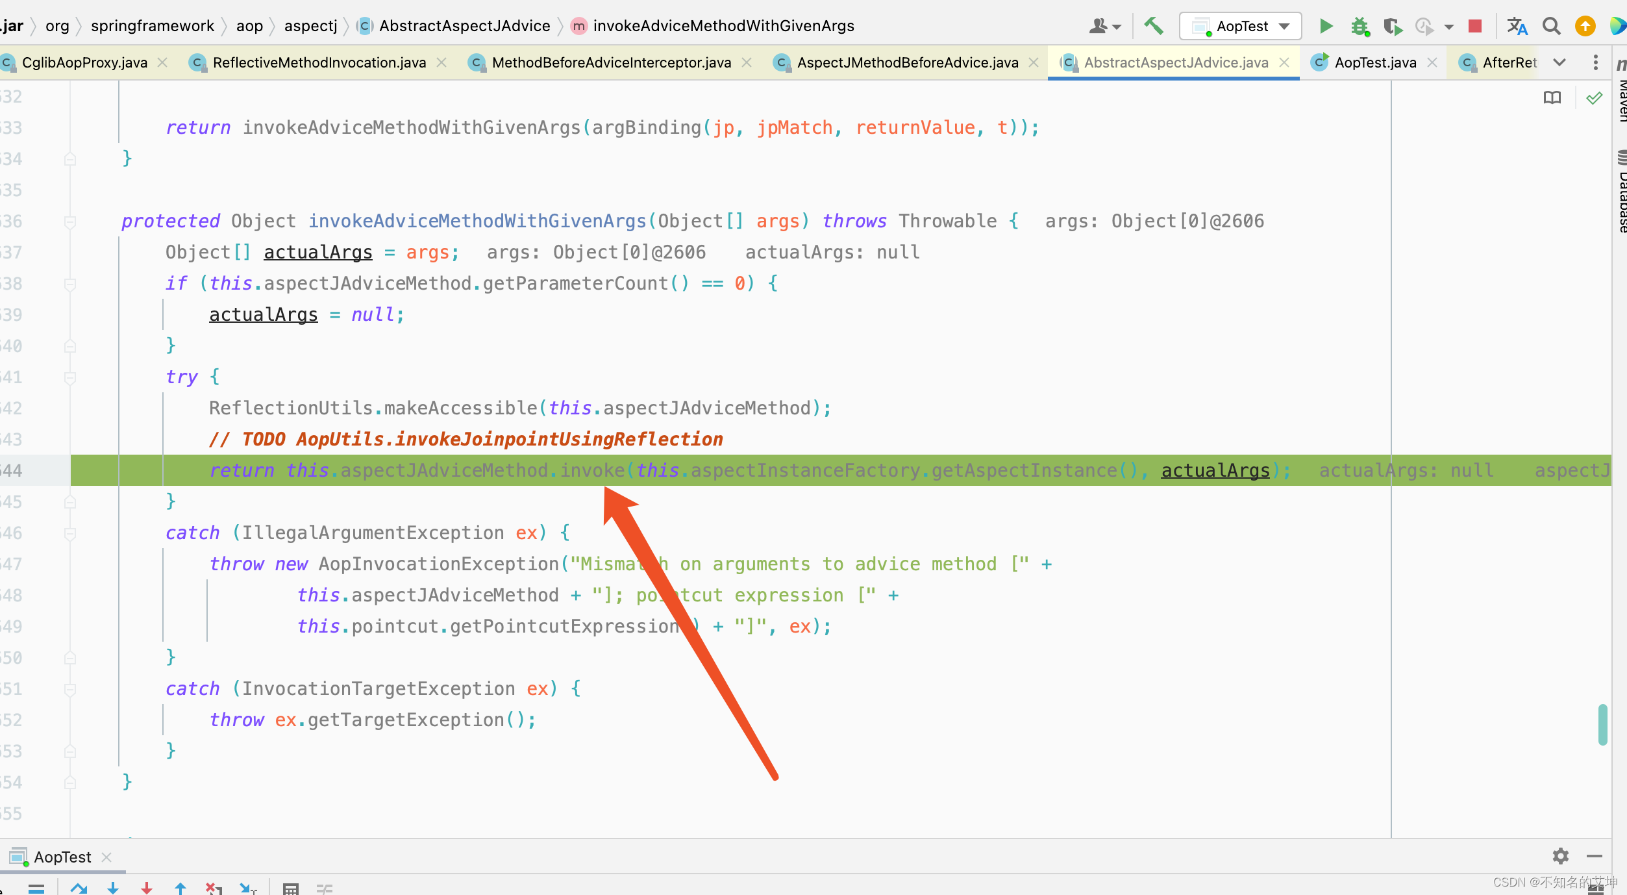Click the TODO AopUtils comment line
The image size is (1627, 895).
[466, 439]
